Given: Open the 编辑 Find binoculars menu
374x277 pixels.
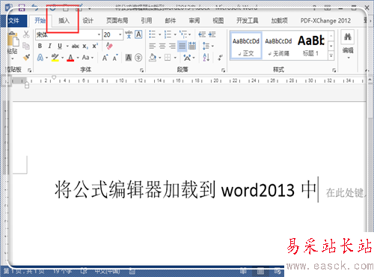Looking at the screenshot, I should (x=348, y=45).
